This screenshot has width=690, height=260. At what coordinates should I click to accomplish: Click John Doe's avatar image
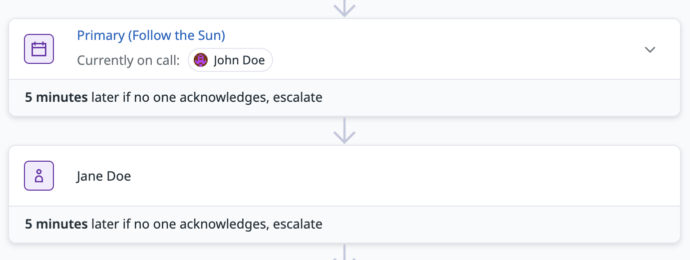point(201,60)
